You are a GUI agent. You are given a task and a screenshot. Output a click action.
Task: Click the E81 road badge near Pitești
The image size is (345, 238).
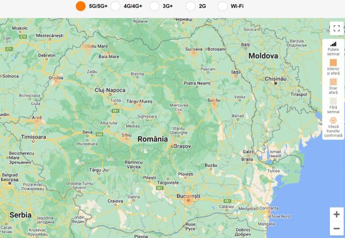(160, 188)
